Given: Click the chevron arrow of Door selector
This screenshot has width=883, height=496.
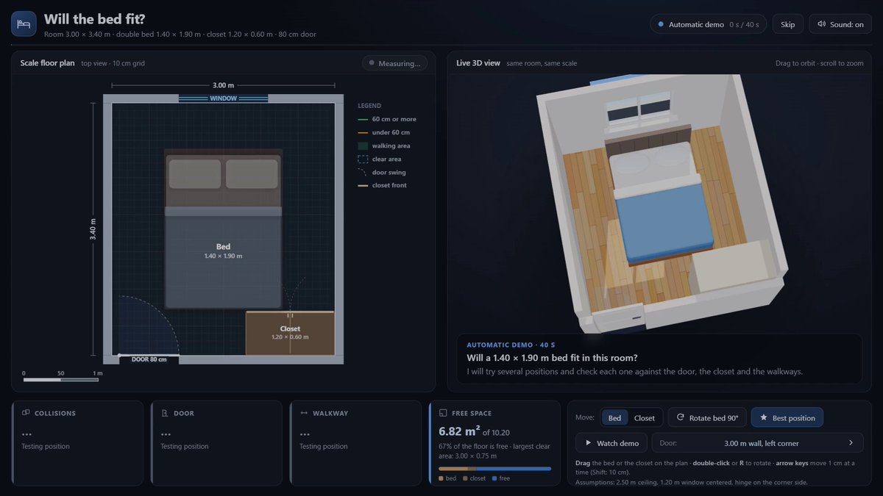Looking at the screenshot, I should click(851, 443).
